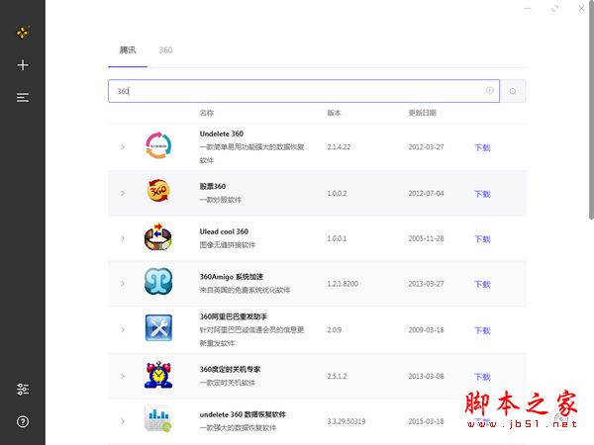Viewport: 594px width, 445px height.
Task: Click the Ulead cool 360 app icon
Action: pos(158,237)
